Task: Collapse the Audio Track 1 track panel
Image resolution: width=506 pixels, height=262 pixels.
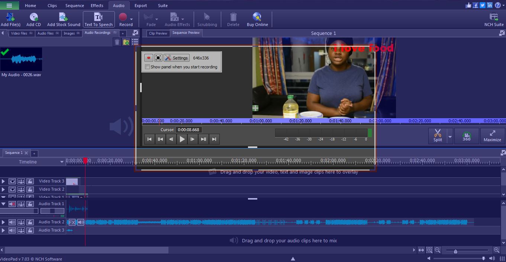Action: [3, 204]
